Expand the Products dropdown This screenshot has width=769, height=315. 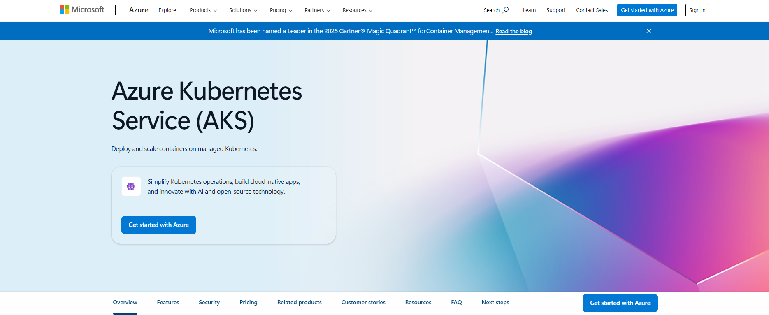203,10
